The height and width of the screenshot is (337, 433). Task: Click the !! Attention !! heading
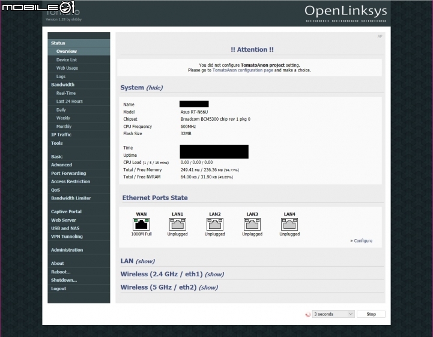(252, 49)
